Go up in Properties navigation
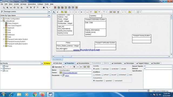The image size is (173, 97). pyautogui.click(x=64, y=67)
